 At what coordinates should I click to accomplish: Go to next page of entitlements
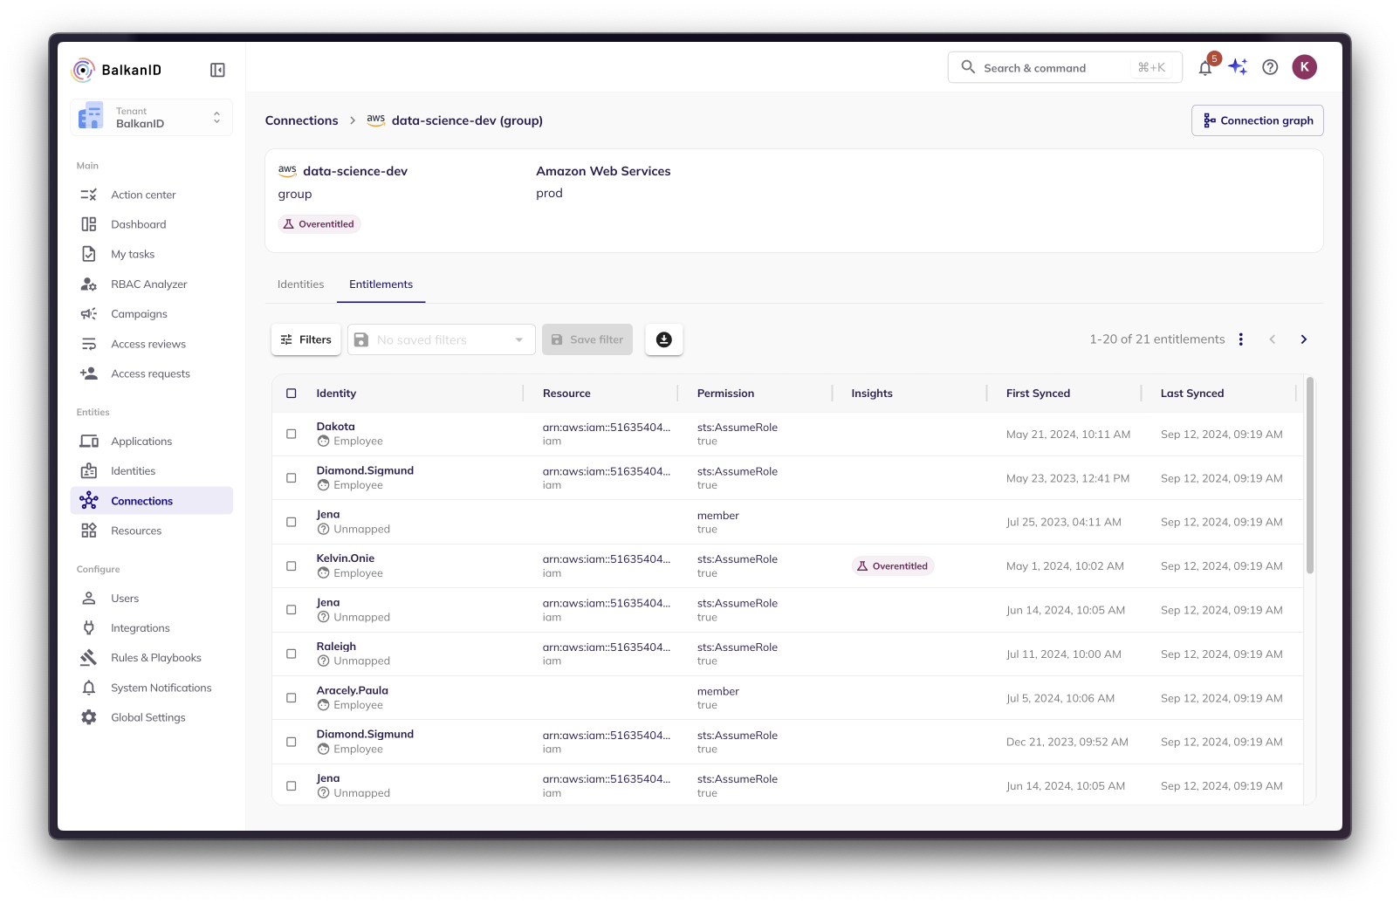tap(1303, 339)
